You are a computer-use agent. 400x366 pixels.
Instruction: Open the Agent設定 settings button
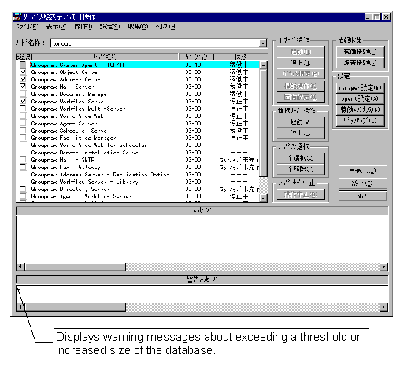(x=360, y=98)
